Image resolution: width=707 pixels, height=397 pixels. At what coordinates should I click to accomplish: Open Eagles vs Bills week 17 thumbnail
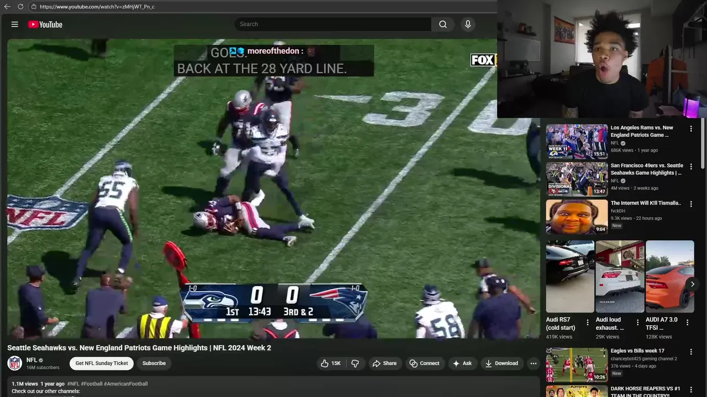coord(577,365)
